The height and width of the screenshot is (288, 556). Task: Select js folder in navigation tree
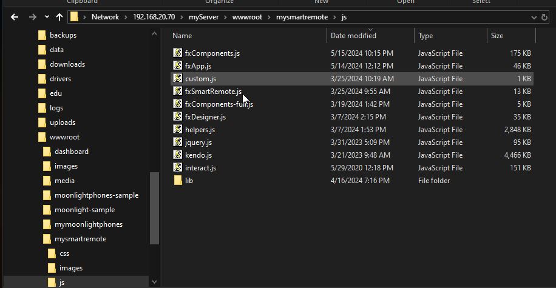click(x=62, y=283)
